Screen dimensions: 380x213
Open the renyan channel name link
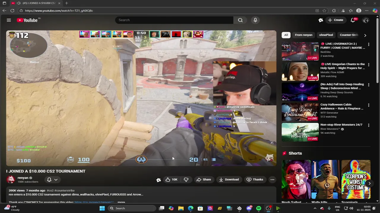[x=23, y=178]
